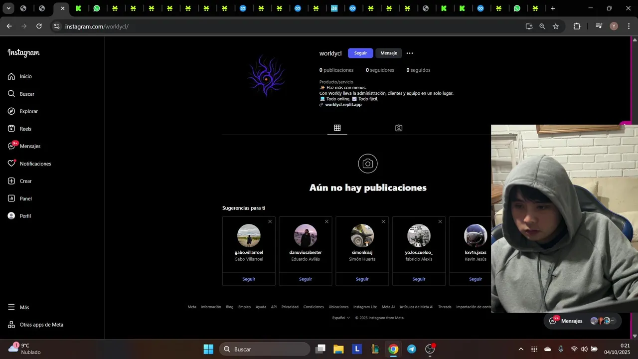
Task: Click the Condiciones footer link
Action: 314,307
